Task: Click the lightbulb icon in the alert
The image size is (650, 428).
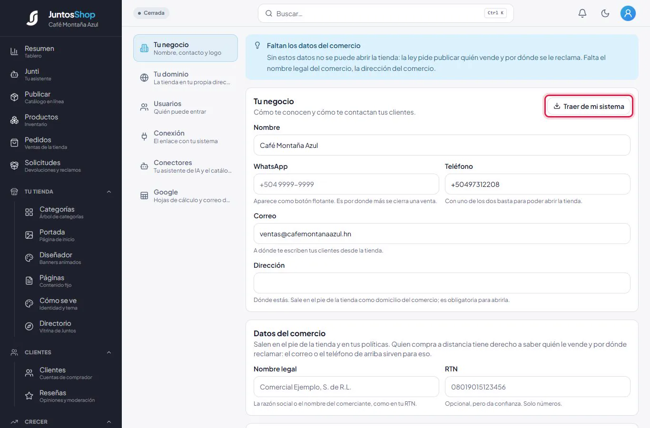Action: [257, 46]
